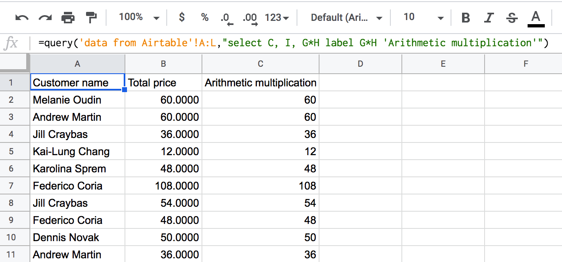Select cell containing Kai-Lung Chang
The width and height of the screenshot is (562, 262).
[x=77, y=151]
